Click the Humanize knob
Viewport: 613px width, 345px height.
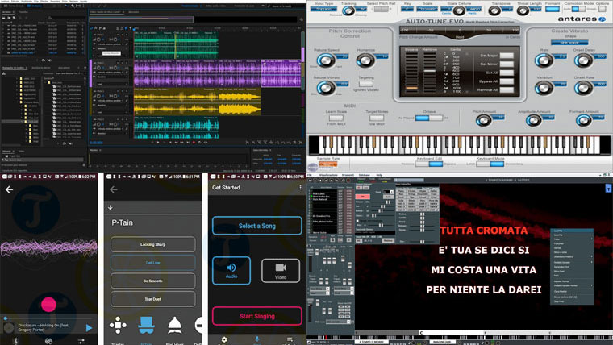(365, 60)
